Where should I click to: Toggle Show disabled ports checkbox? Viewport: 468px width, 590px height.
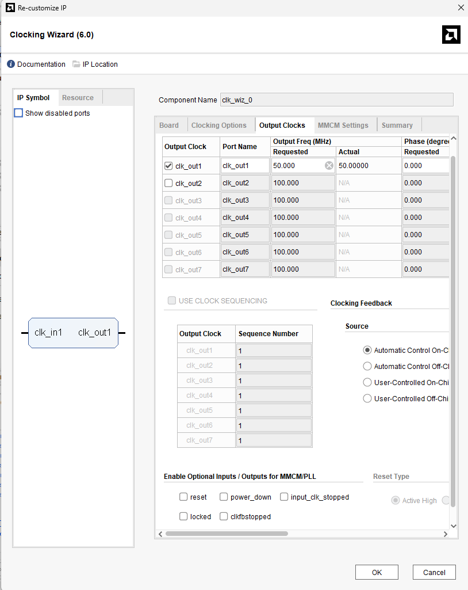click(x=18, y=113)
